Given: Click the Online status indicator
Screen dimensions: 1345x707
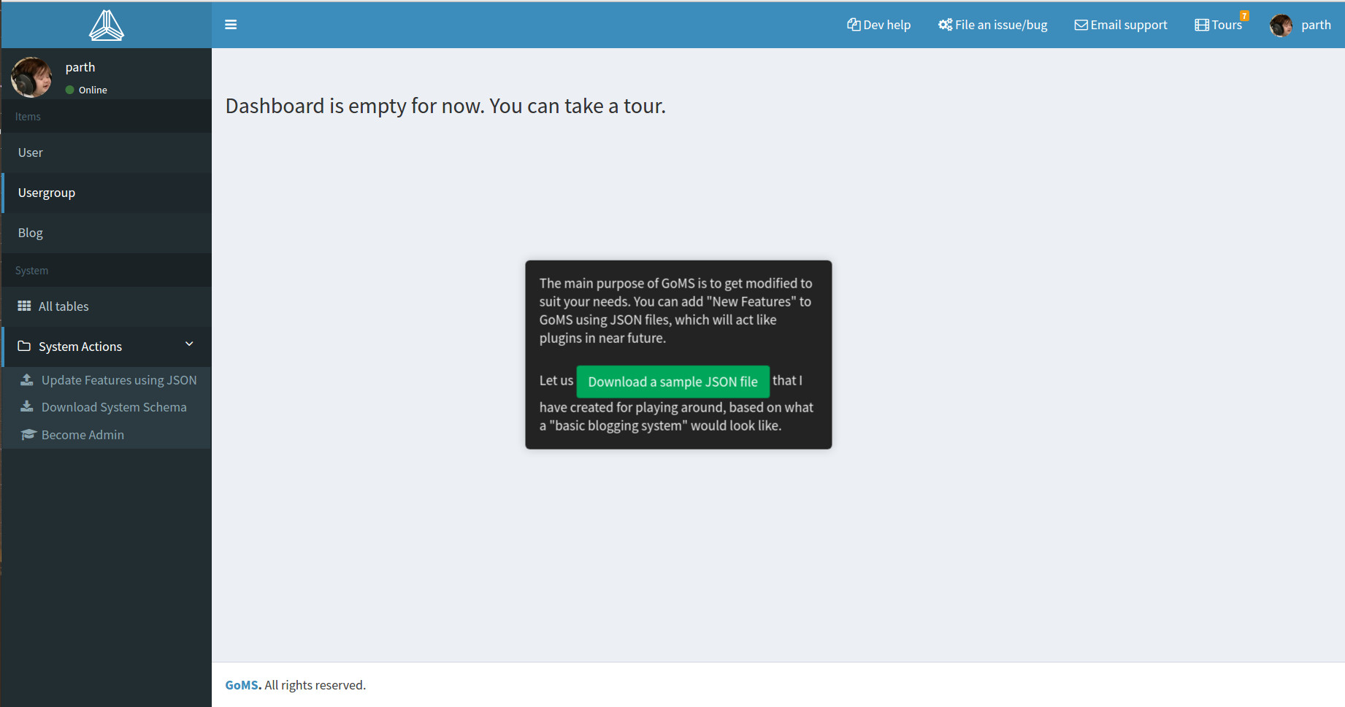Looking at the screenshot, I should pos(86,90).
